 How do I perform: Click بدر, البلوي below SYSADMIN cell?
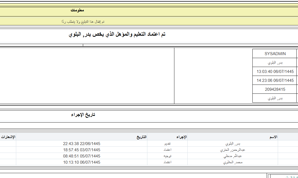[275, 63]
